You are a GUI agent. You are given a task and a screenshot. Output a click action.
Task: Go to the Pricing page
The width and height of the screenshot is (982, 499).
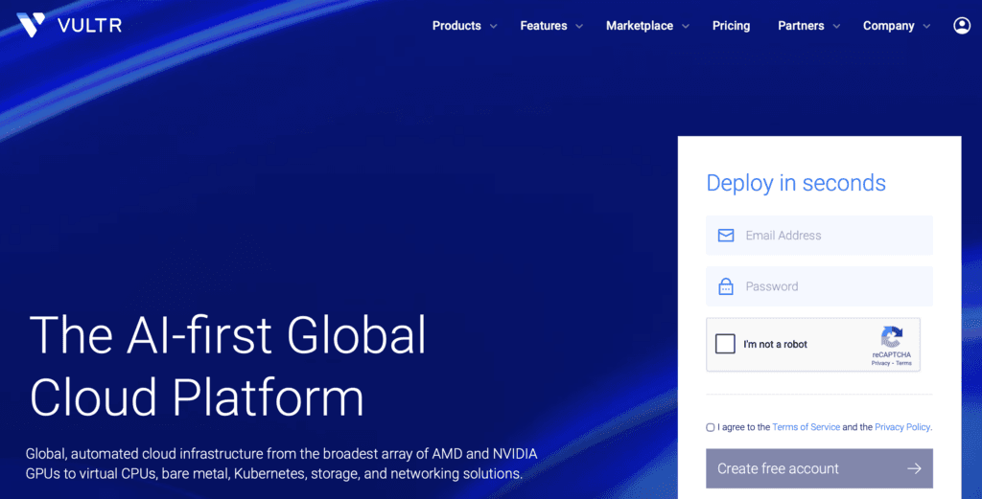point(731,26)
